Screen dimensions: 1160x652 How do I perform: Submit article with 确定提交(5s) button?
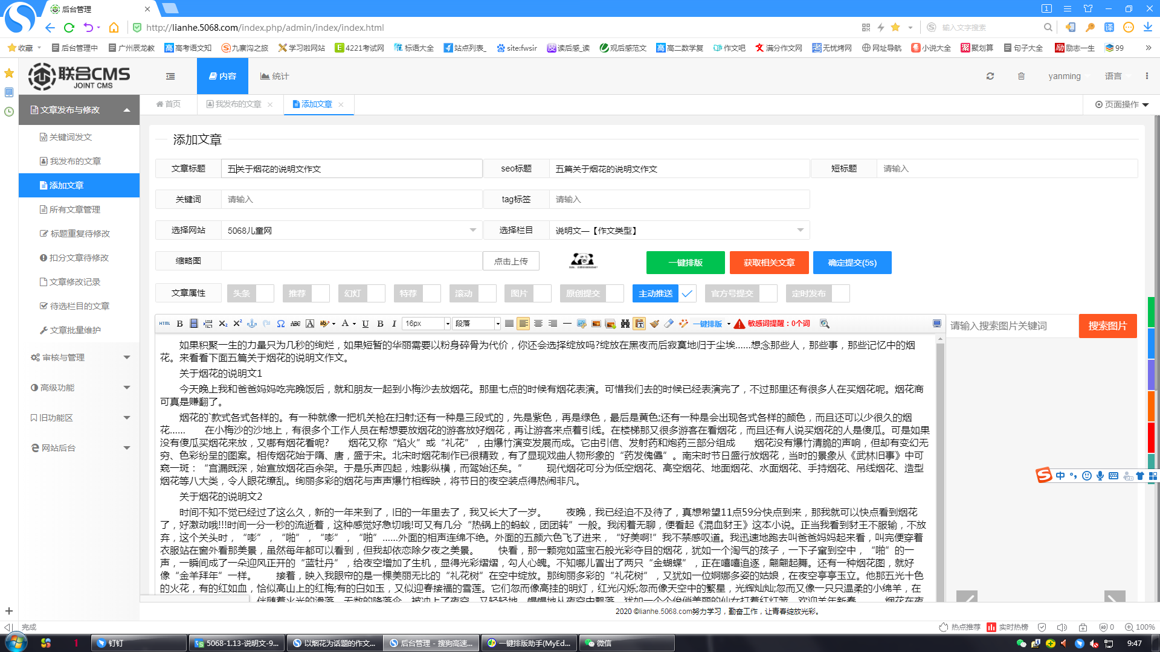852,262
